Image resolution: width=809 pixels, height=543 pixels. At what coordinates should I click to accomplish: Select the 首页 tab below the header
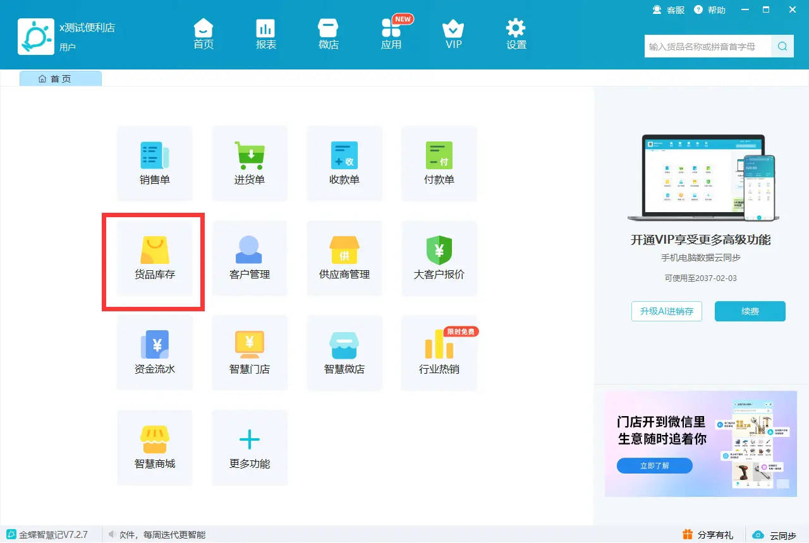coord(61,79)
